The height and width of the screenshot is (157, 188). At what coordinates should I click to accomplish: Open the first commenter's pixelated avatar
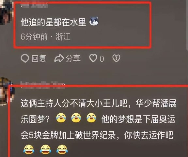click(7, 12)
